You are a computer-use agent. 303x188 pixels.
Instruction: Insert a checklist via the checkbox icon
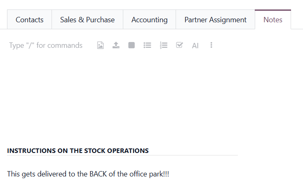(x=179, y=45)
